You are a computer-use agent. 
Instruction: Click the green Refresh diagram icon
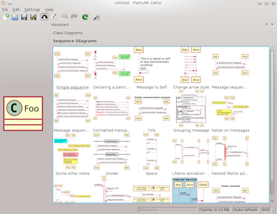[x=85, y=17]
